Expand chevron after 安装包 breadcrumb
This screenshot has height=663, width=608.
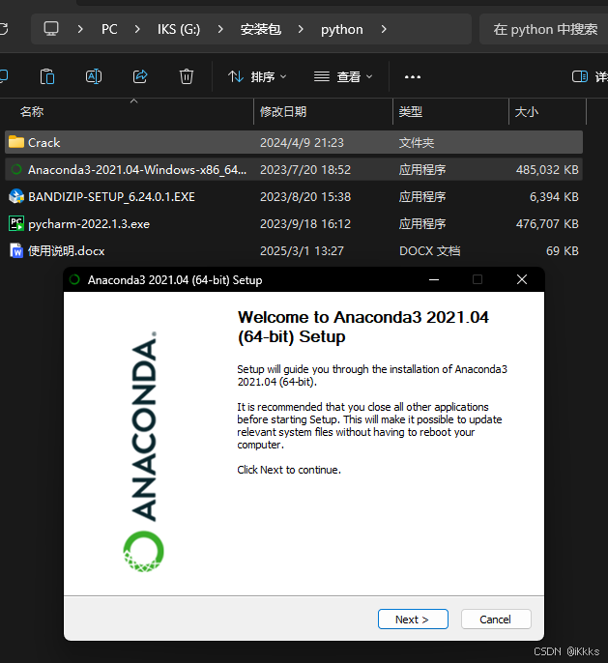click(301, 29)
